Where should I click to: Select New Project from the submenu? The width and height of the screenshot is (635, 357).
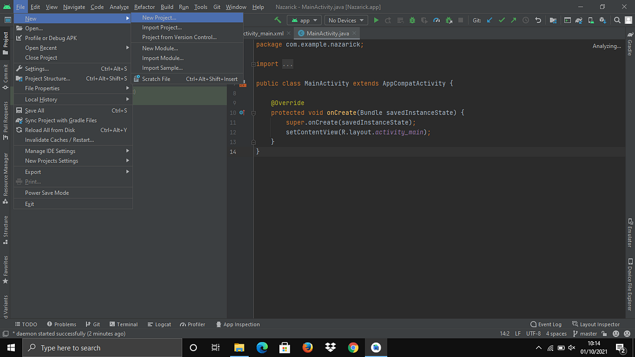click(158, 17)
